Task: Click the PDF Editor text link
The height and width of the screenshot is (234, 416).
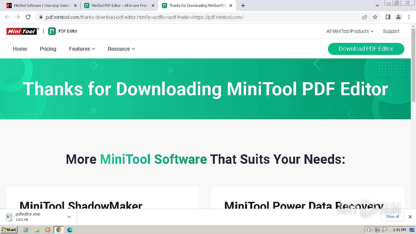Action: 68,31
